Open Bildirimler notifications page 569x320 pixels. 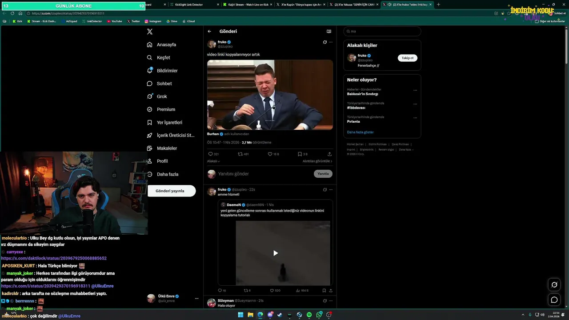click(x=162, y=71)
